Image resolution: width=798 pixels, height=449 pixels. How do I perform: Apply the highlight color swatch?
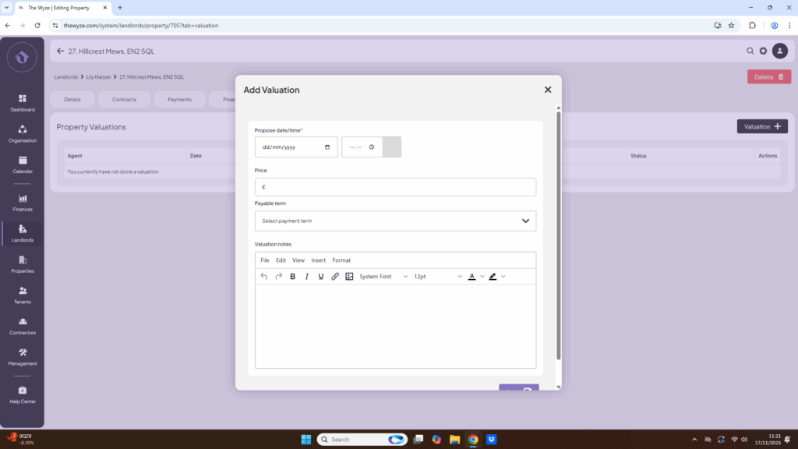coord(493,277)
